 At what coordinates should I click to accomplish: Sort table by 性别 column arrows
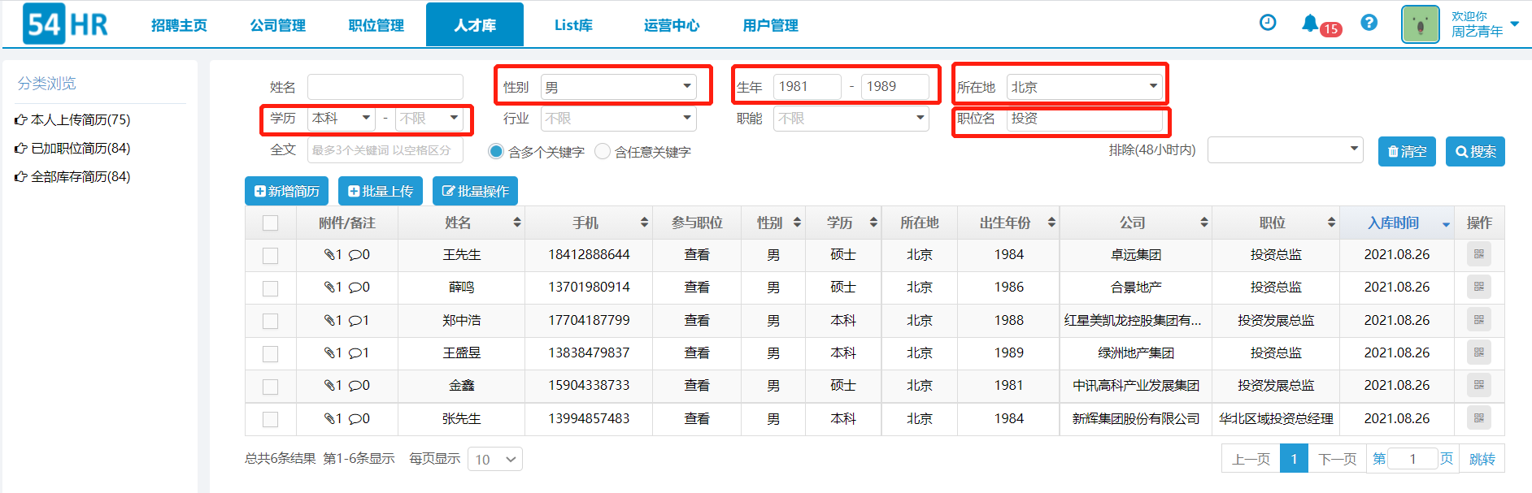pyautogui.click(x=797, y=223)
